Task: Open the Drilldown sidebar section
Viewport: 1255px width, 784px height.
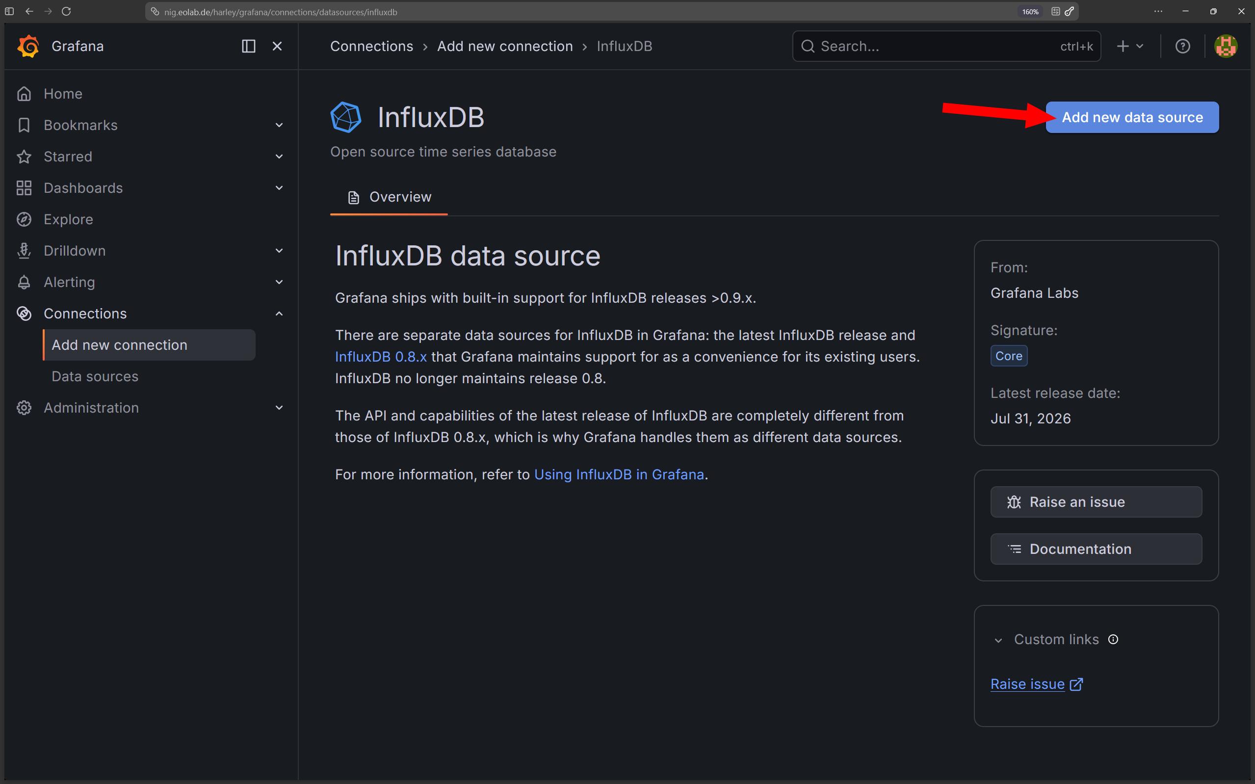Action: click(75, 251)
